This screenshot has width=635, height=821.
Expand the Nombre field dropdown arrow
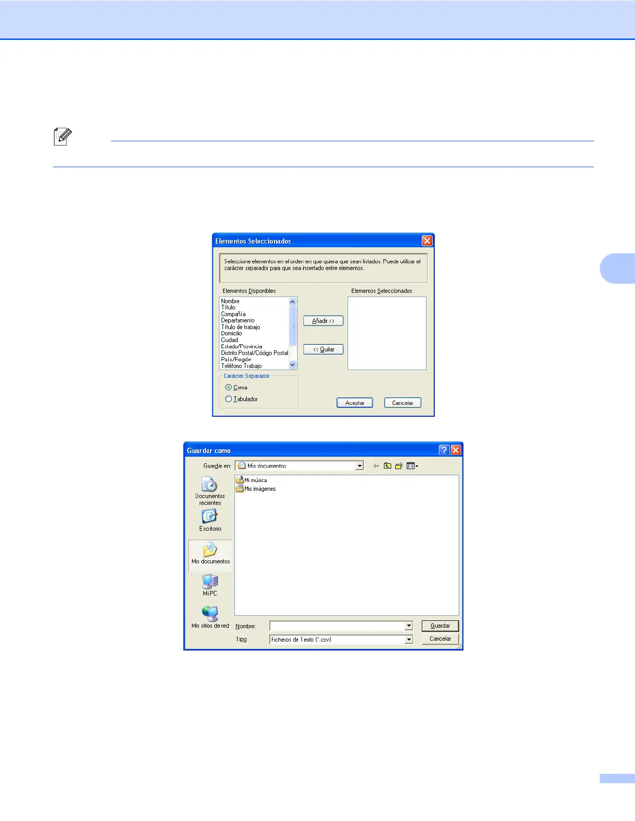coord(409,626)
